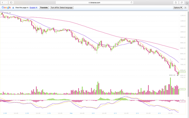189x118 pixels.
Task: Click the 2/4 date label
Action: (x=137, y=113)
